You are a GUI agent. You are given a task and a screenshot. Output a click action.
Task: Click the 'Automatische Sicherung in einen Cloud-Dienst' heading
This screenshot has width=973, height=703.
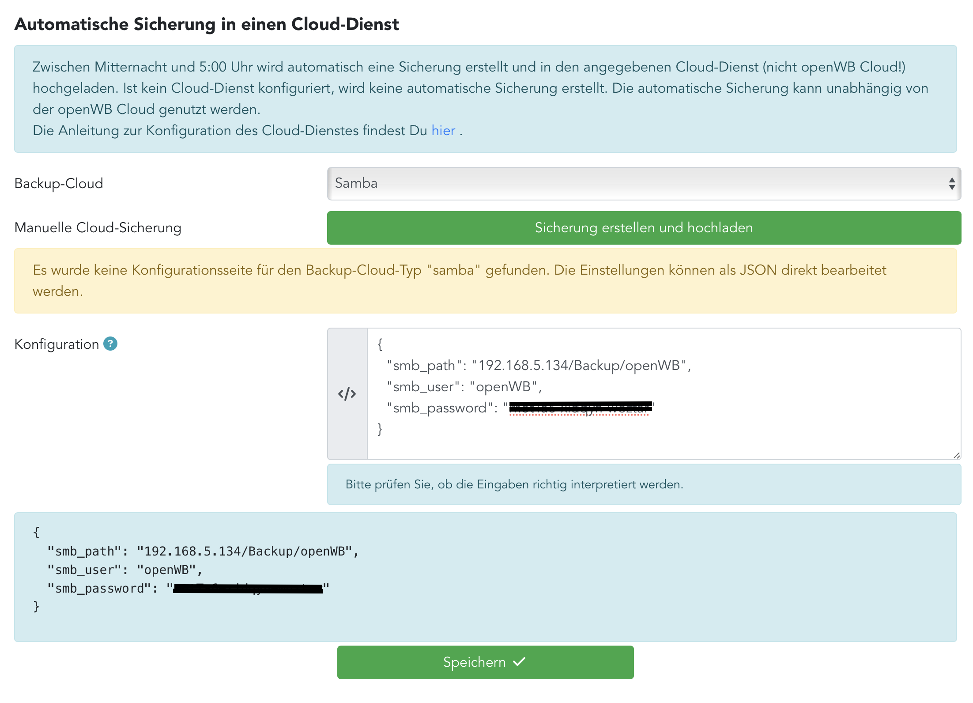click(207, 24)
